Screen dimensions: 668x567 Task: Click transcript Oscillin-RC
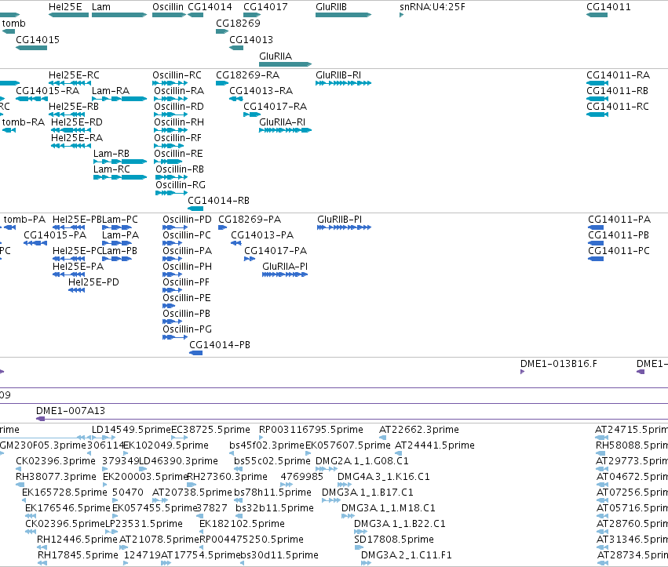coord(177,75)
